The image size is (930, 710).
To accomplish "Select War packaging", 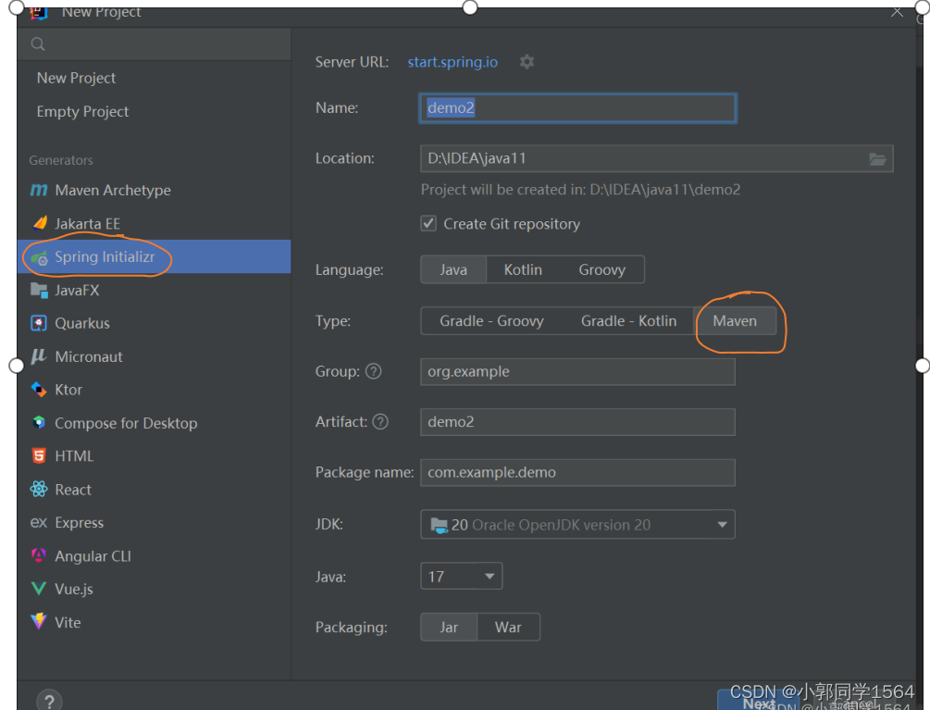I will click(508, 627).
